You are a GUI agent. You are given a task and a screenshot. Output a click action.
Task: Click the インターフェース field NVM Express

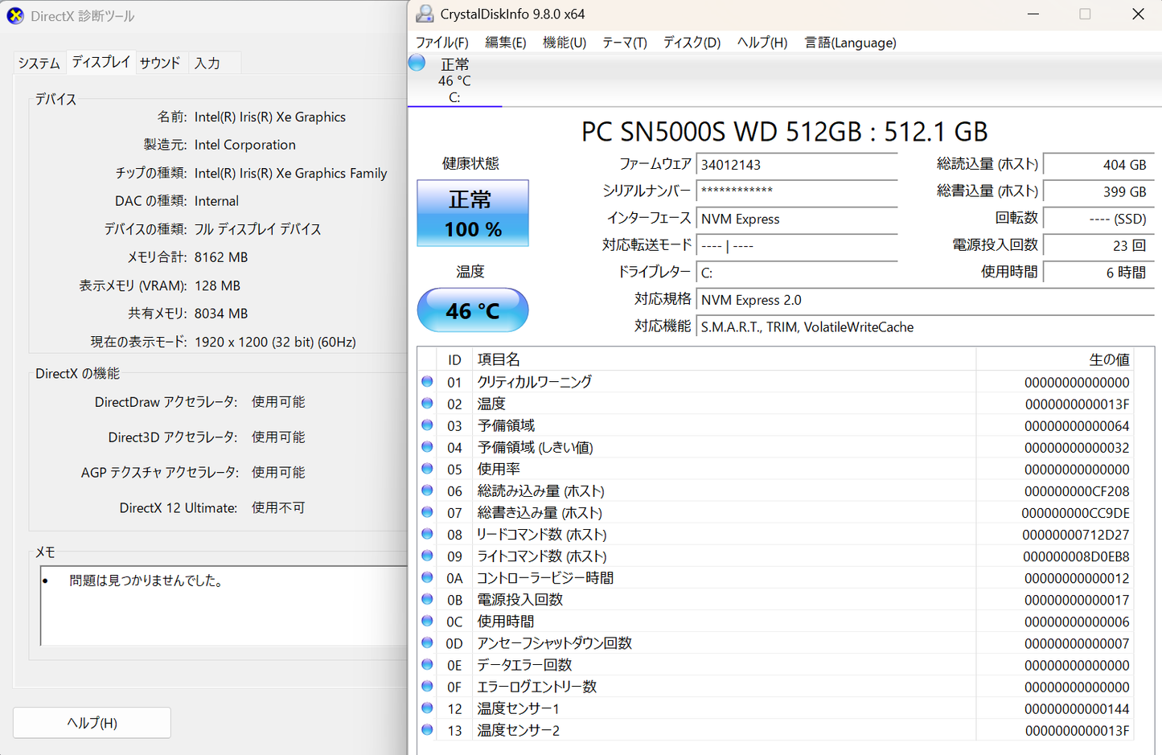click(797, 219)
